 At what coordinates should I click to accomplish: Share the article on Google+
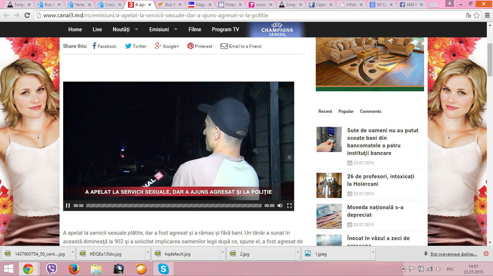point(167,46)
